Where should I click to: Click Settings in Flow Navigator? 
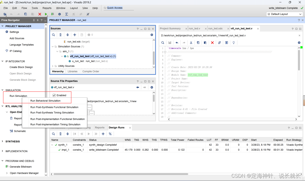14,32
